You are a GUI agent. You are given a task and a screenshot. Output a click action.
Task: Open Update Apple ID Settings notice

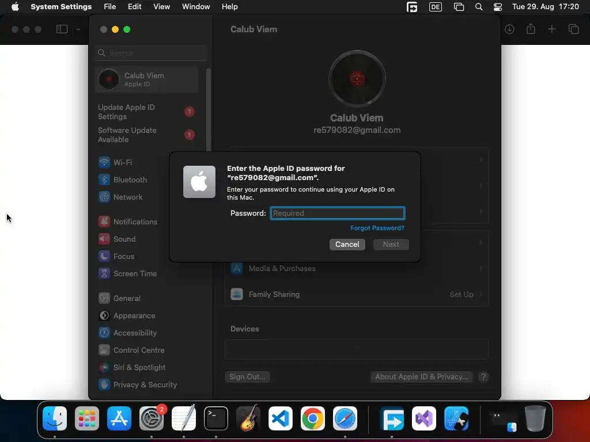pos(147,112)
